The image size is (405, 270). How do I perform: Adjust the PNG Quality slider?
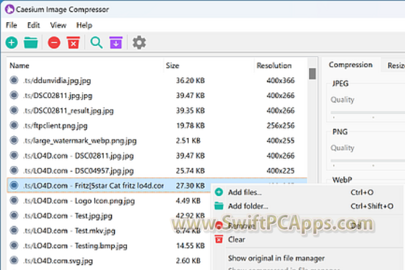point(368,160)
